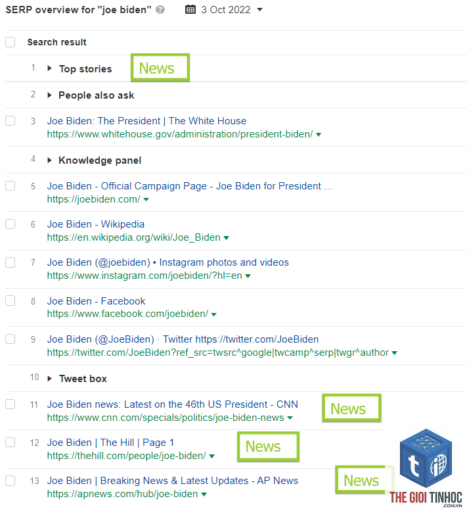
Task: Open the cnn.com joe-biden-news URL
Action: coord(166,418)
